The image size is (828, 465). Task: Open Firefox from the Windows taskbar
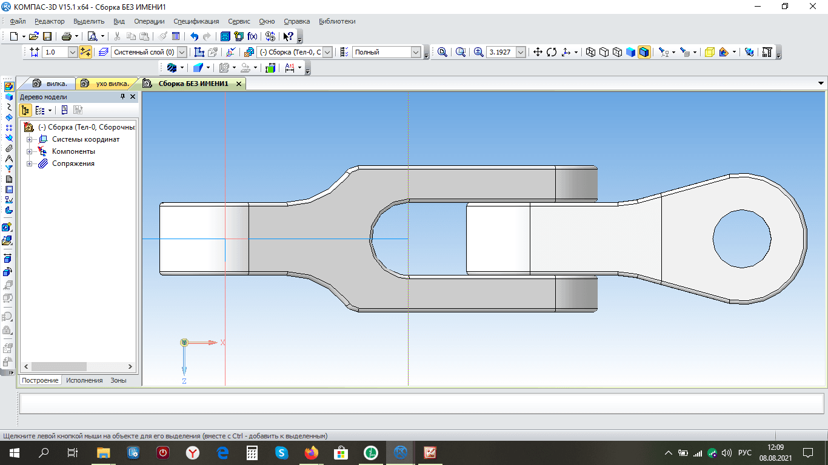tap(312, 452)
